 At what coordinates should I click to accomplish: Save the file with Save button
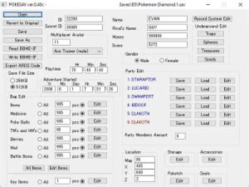[x=23, y=32]
